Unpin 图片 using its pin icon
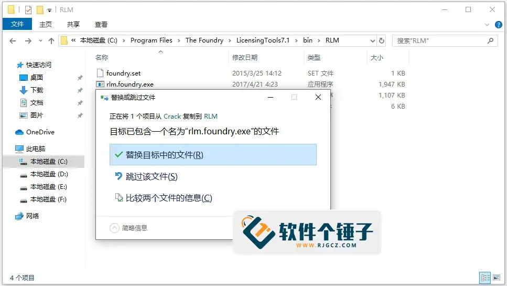 pyautogui.click(x=80, y=115)
